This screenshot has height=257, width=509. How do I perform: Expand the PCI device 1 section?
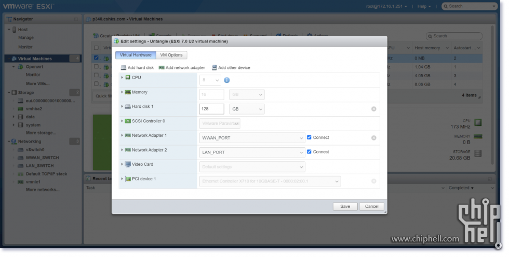122,179
